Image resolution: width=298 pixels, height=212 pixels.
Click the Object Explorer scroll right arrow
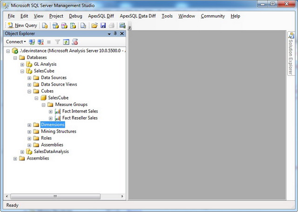tap(122, 196)
